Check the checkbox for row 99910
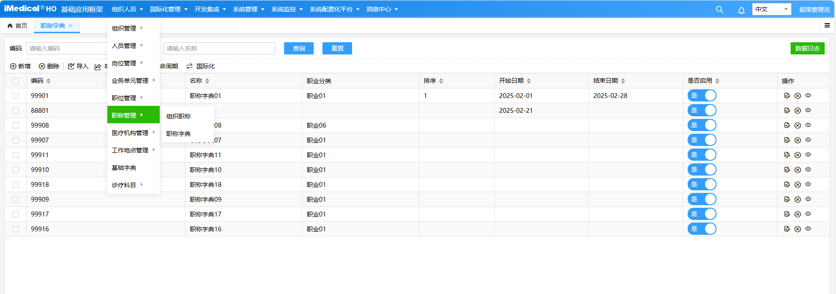 [16, 170]
